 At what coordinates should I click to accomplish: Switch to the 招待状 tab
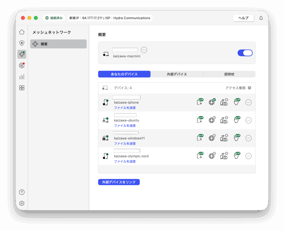click(229, 74)
